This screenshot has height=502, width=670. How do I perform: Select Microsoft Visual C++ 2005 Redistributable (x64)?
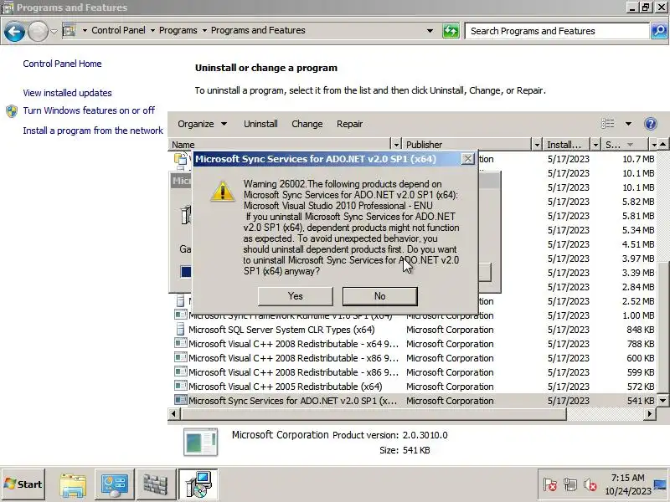coord(285,387)
